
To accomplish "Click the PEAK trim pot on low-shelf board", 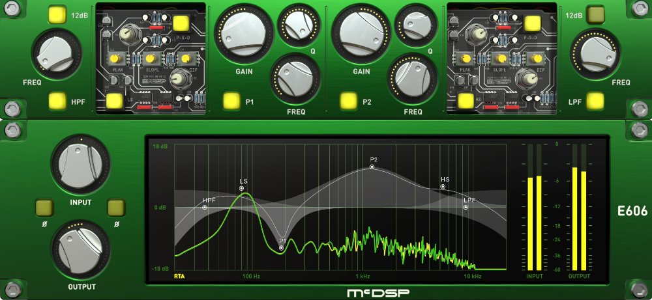I will [x=115, y=59].
